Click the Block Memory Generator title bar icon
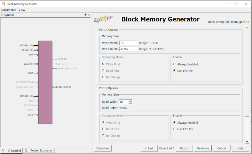This screenshot has width=252, height=154. [3, 4]
